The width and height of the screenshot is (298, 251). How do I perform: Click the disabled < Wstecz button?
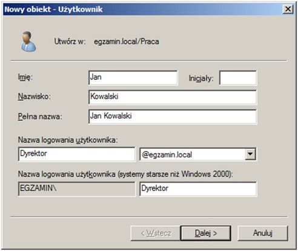point(156,233)
